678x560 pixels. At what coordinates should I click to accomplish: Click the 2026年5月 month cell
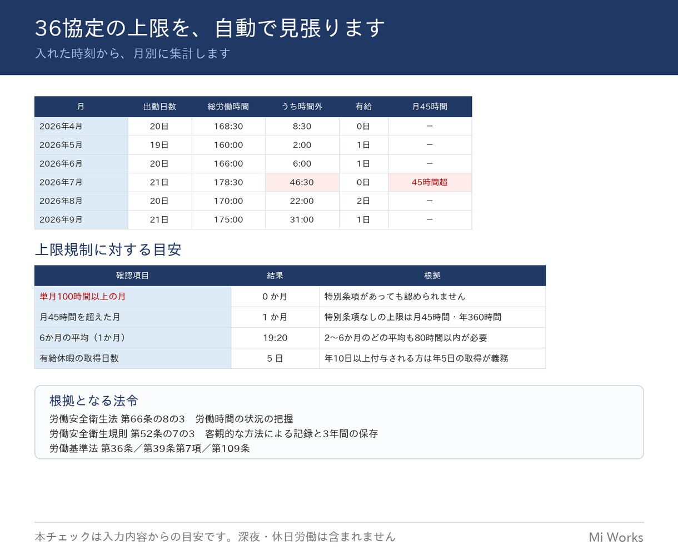pos(81,145)
